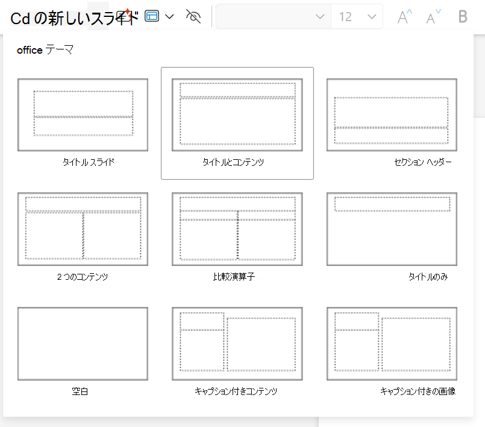Expand the font size 12 dropdown
The width and height of the screenshot is (485, 427).
pyautogui.click(x=372, y=16)
